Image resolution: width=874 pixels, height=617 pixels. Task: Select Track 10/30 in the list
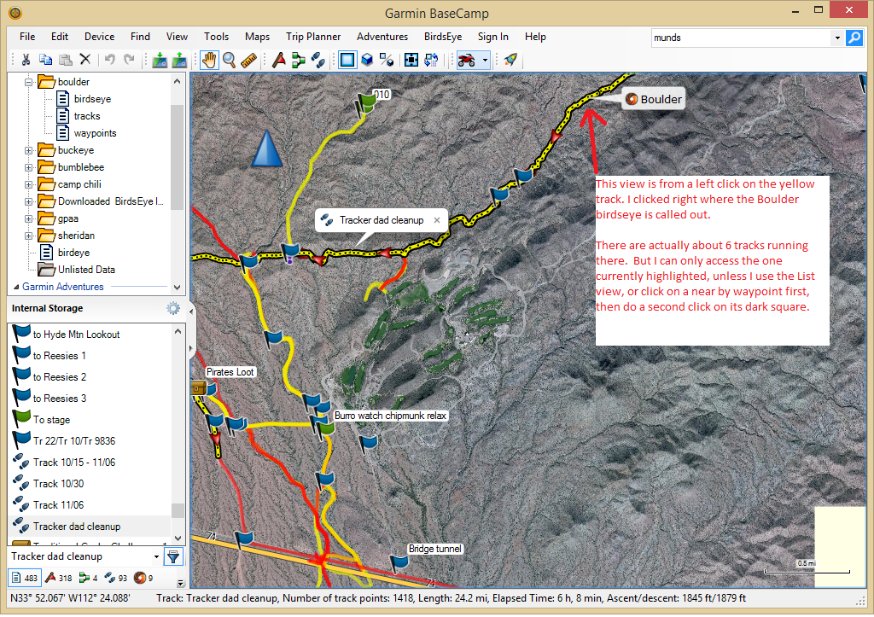57,484
